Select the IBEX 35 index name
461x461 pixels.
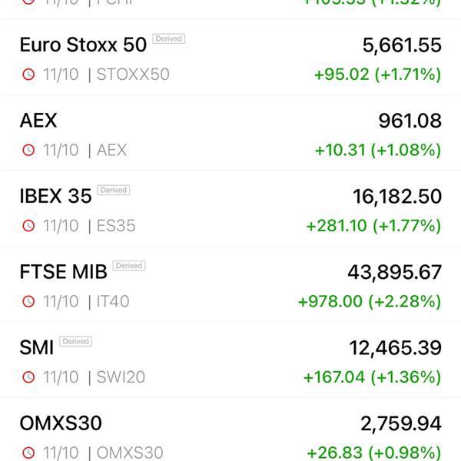pyautogui.click(x=55, y=196)
